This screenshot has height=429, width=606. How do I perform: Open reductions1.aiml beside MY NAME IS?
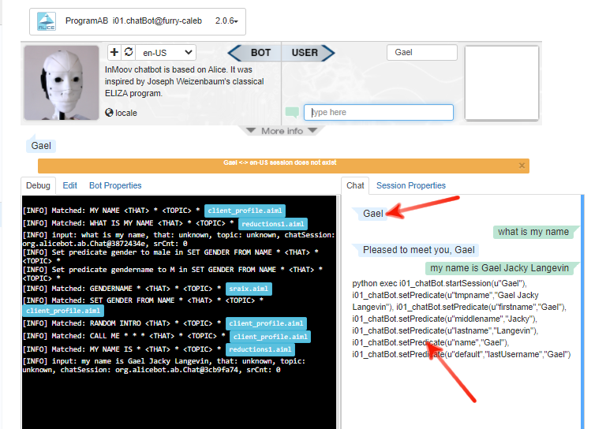coord(260,349)
